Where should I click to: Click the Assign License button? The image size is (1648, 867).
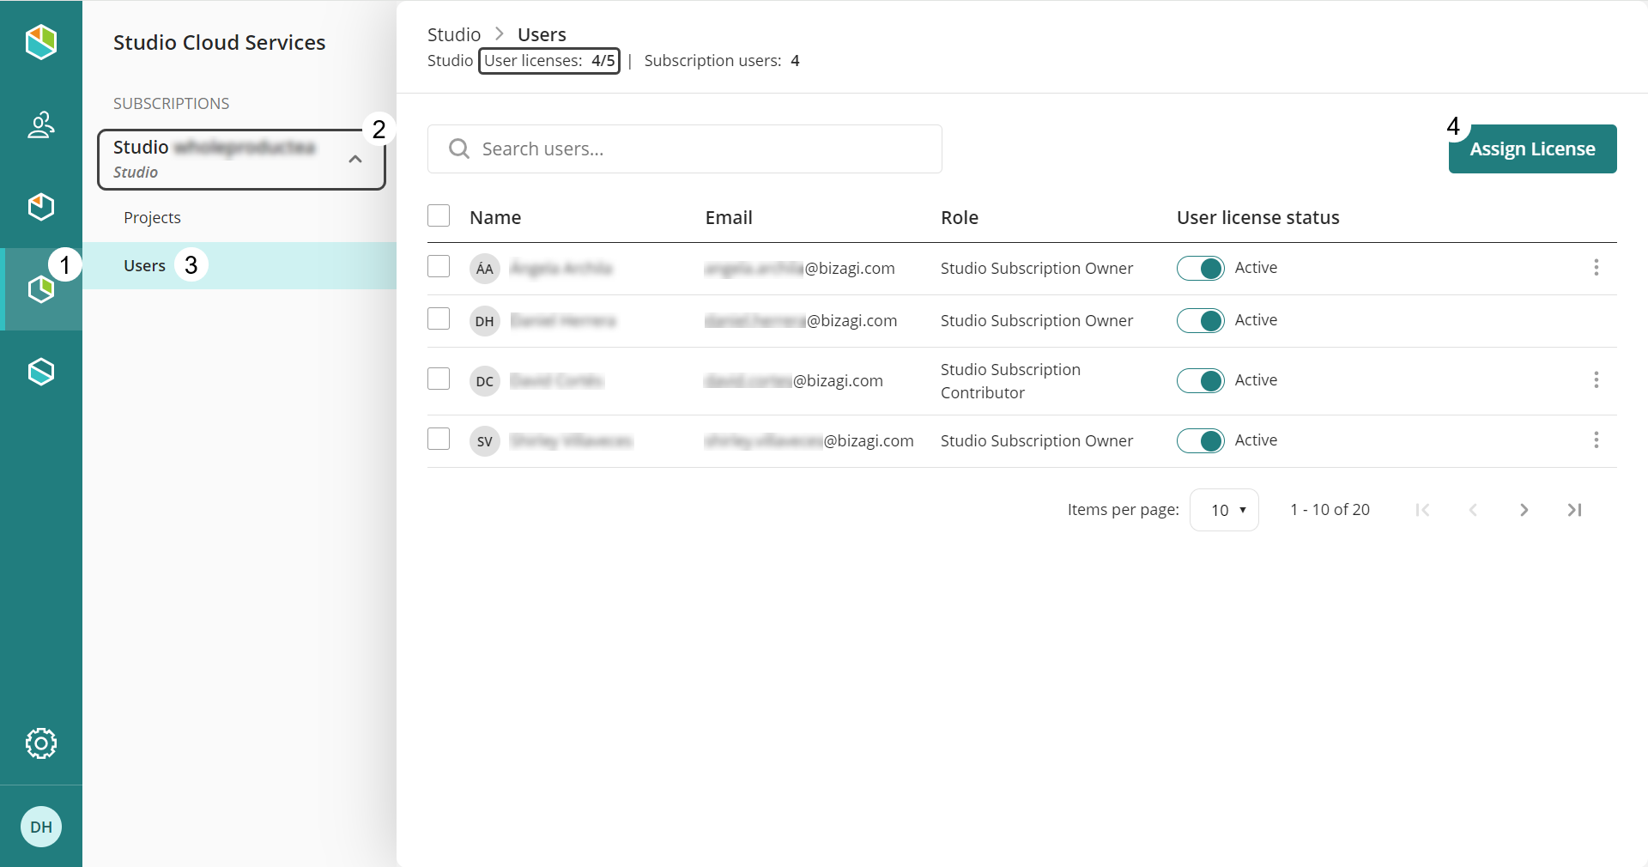pos(1532,149)
